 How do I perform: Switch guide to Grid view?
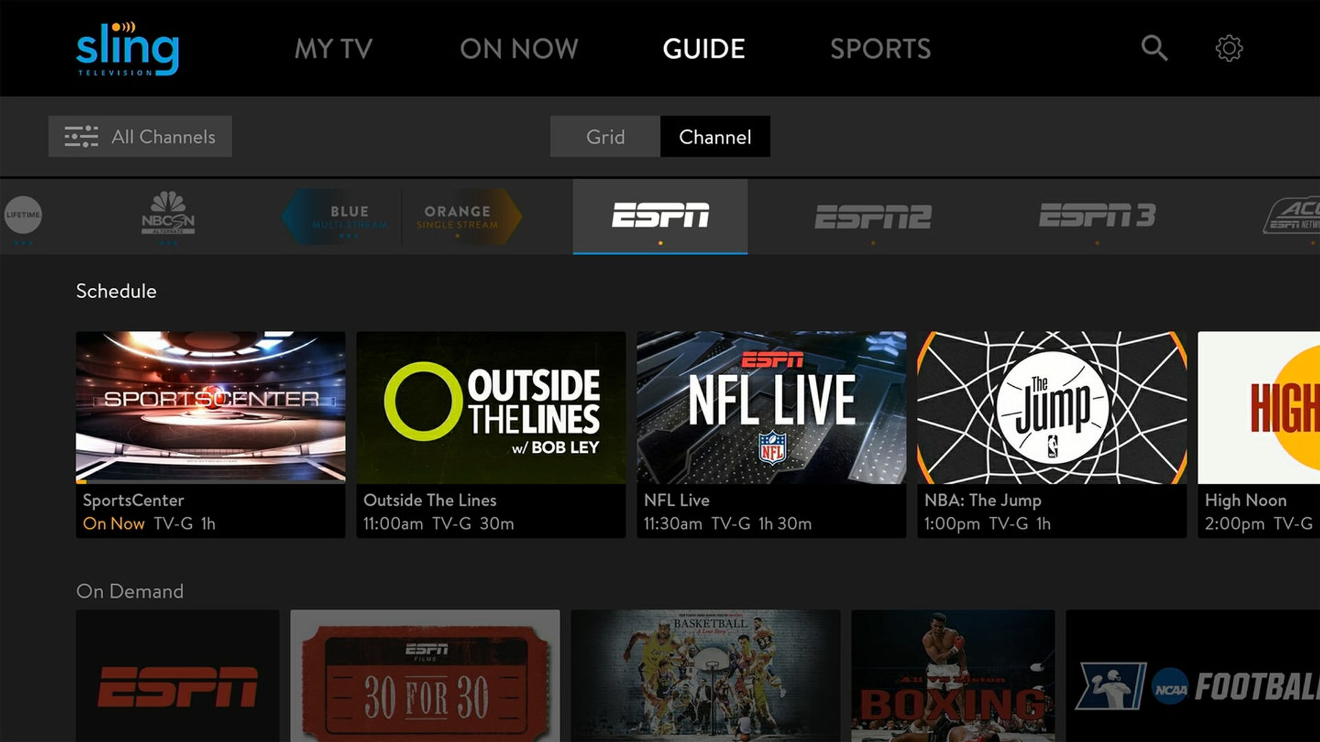pos(605,137)
